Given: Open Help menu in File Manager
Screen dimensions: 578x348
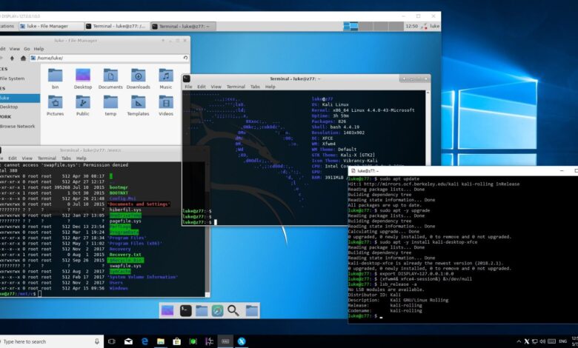Looking at the screenshot, I should (x=39, y=49).
